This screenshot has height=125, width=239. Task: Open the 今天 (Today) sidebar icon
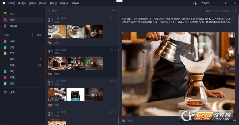coord(5,14)
